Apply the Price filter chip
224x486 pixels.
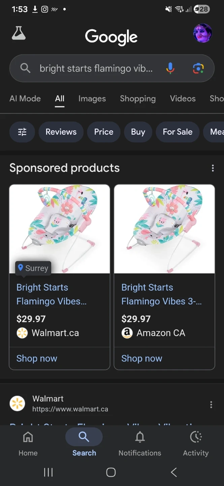click(104, 132)
